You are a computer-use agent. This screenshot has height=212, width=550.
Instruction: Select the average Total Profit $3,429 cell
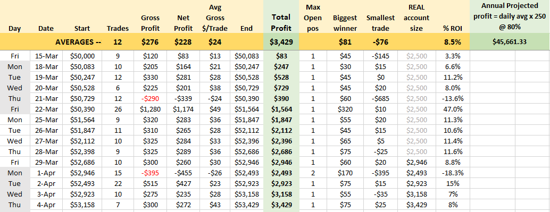281,42
